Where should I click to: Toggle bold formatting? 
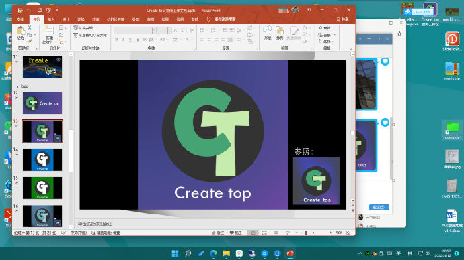(x=116, y=40)
